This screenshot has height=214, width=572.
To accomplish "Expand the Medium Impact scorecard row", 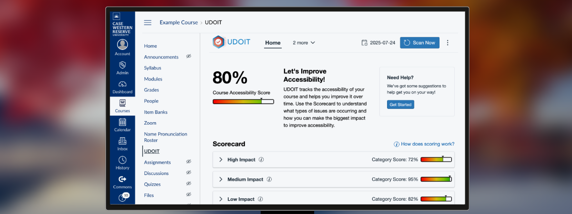I will click(333, 179).
